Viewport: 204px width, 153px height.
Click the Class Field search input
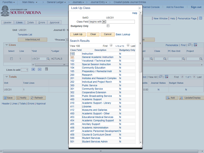click(120, 22)
